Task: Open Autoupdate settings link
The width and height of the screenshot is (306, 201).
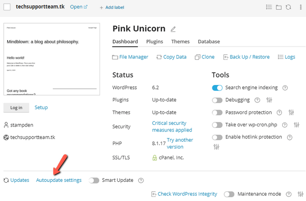Action: [58, 180]
